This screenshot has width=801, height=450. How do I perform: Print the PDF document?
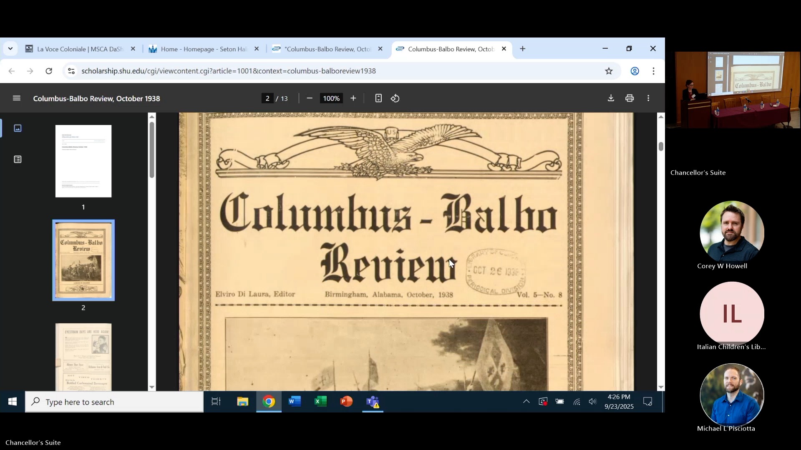coord(630,98)
